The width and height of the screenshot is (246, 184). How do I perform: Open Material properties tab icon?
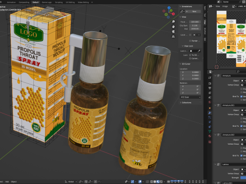point(210,136)
